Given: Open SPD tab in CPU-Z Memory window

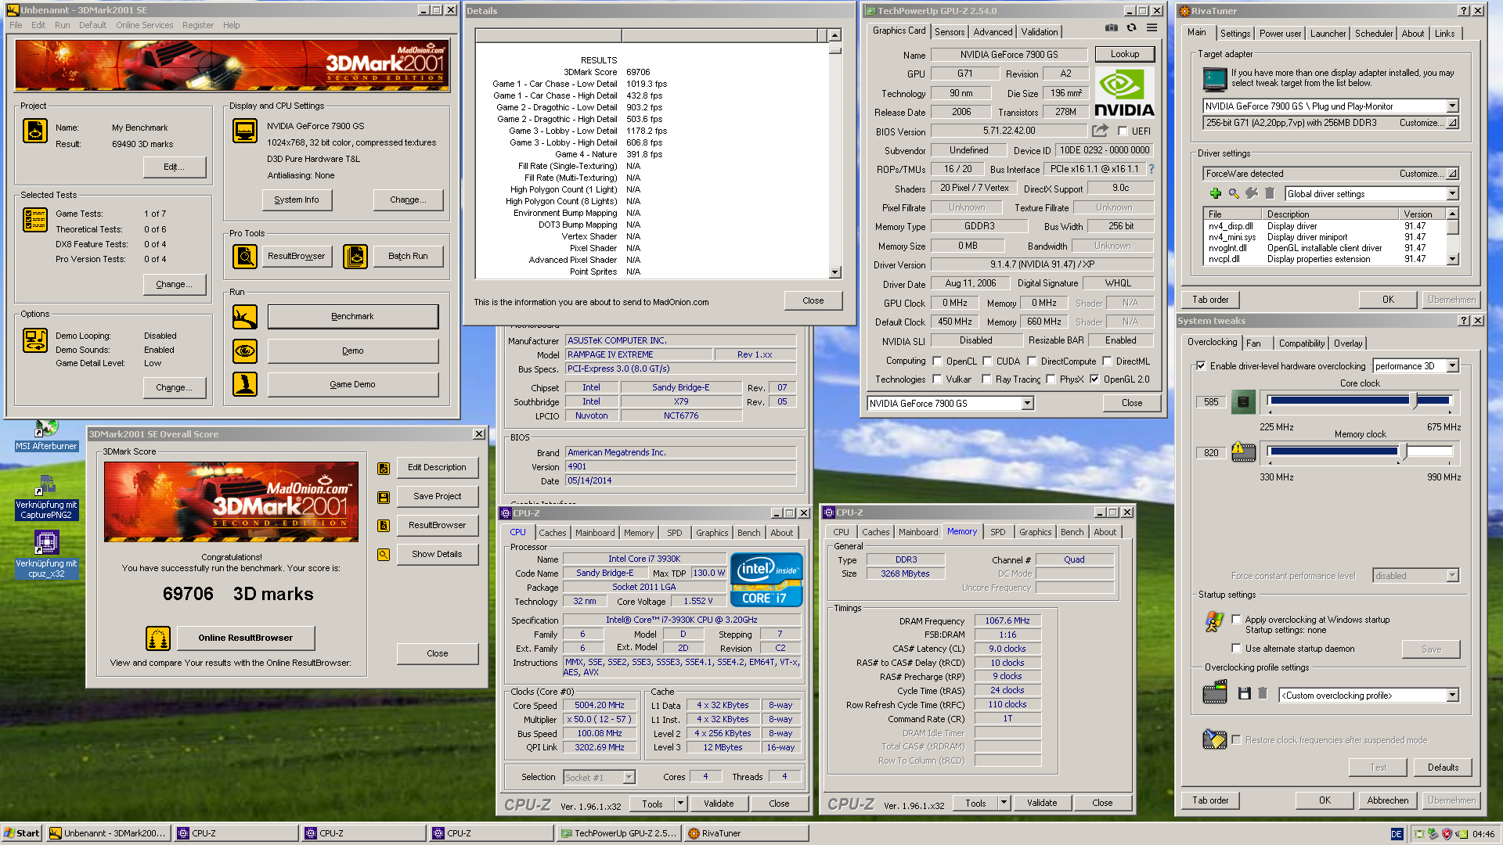Looking at the screenshot, I should click(997, 532).
